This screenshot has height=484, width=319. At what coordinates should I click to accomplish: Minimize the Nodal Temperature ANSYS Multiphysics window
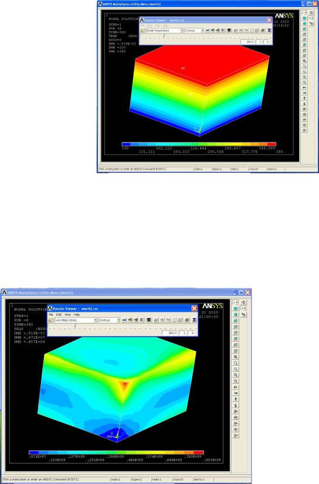point(304,4)
